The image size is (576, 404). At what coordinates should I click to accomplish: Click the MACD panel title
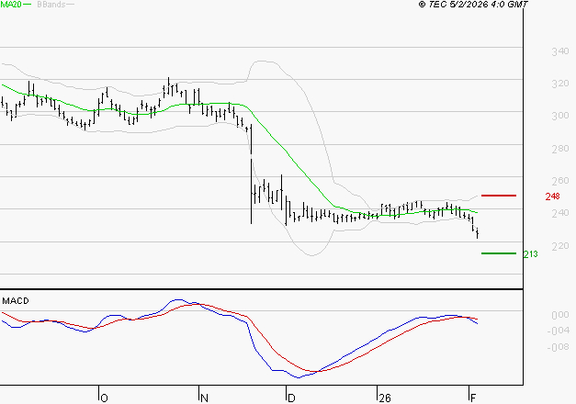click(16, 301)
